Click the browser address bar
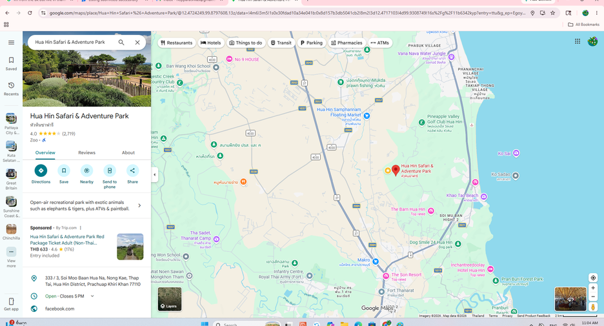The height and width of the screenshot is (326, 604). (287, 13)
